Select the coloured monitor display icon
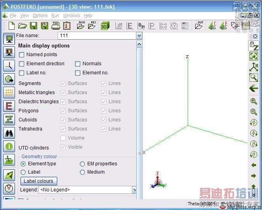 point(9,52)
